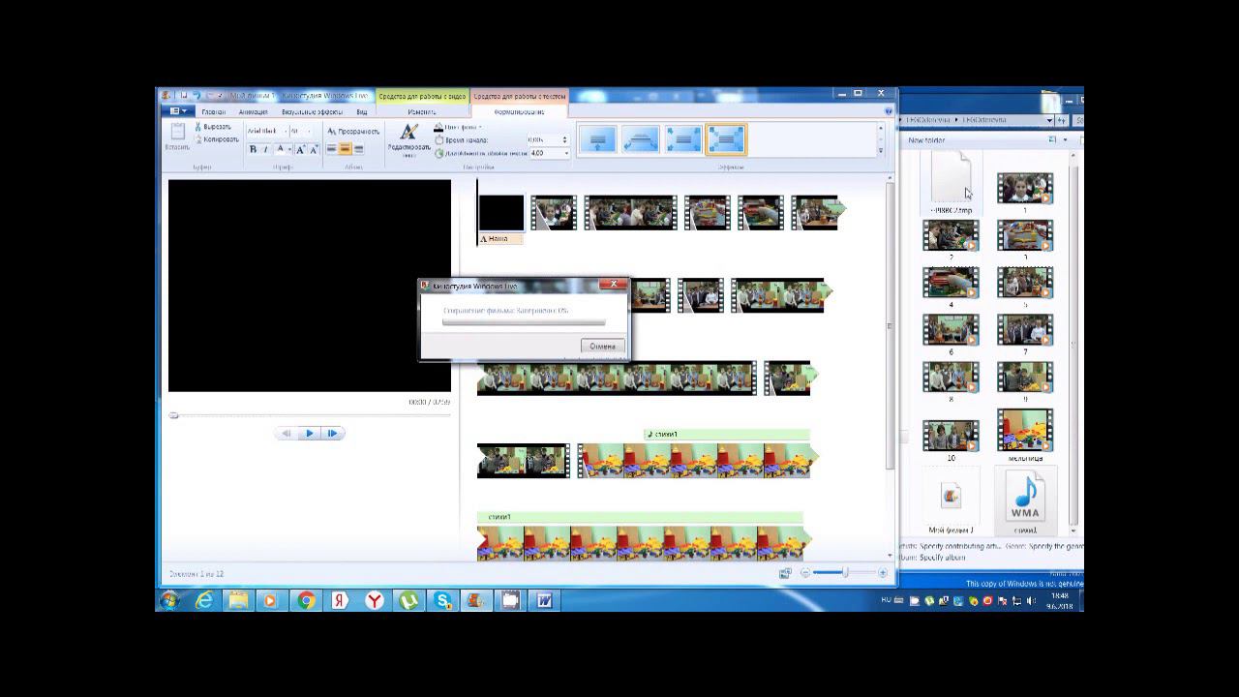The image size is (1239, 697).
Task: Open uTorrent from taskbar
Action: click(408, 600)
